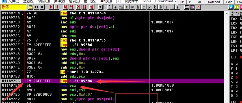
Task: Open Windows list with the 'w' button
Action: (132, 7)
